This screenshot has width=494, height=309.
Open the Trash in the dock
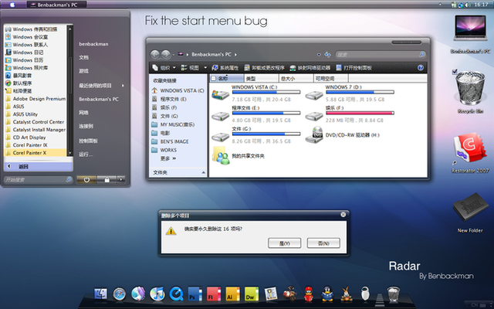(x=393, y=294)
